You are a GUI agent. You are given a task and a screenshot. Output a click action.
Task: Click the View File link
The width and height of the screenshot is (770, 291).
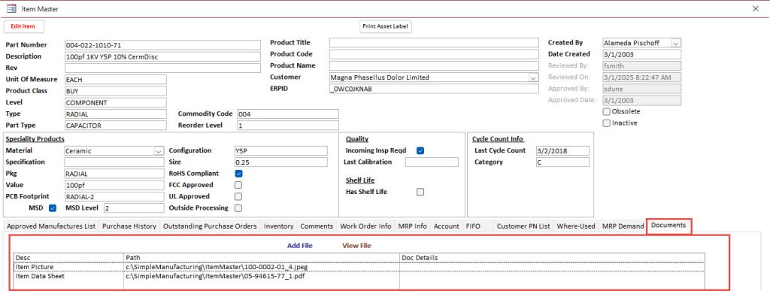356,245
